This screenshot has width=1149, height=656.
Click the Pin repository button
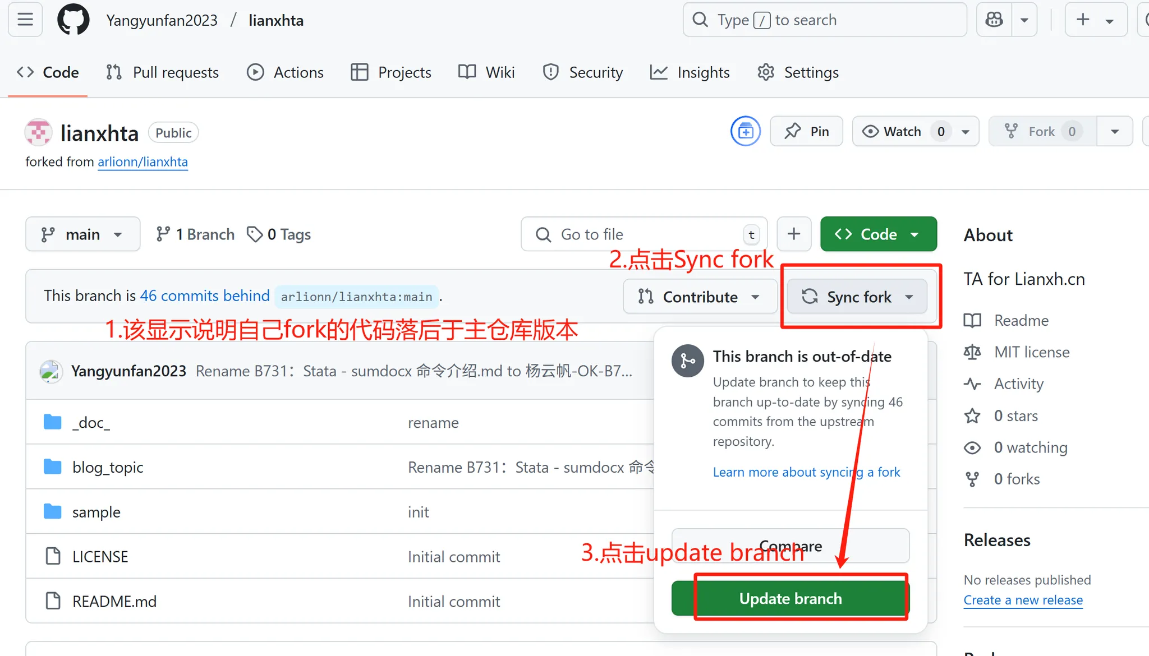(807, 131)
